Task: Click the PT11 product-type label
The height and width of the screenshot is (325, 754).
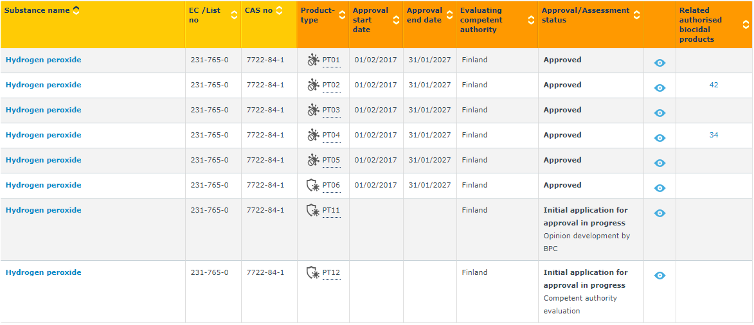Action: point(331,210)
